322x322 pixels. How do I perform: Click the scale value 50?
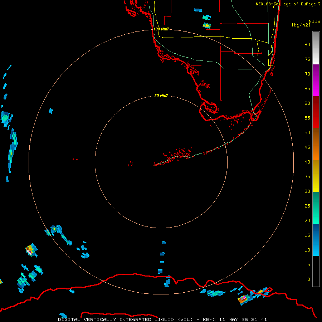click(x=307, y=133)
